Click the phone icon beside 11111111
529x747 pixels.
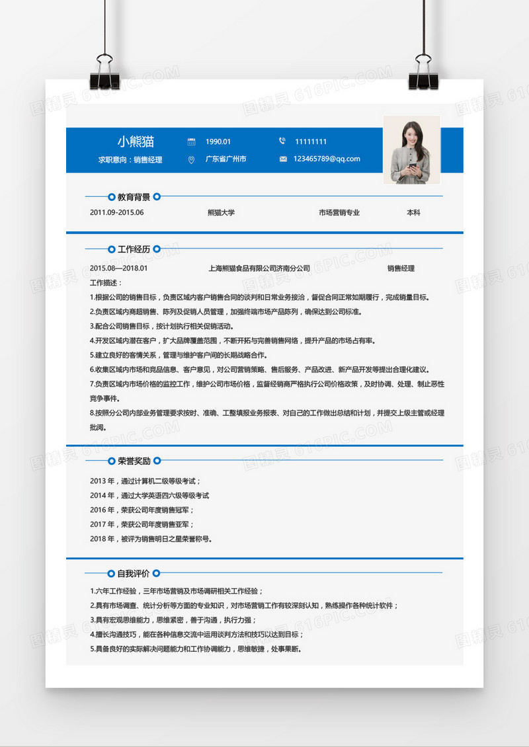tap(282, 141)
